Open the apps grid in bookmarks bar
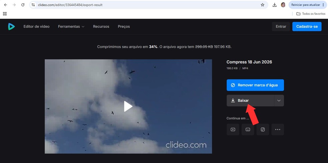 5,14
